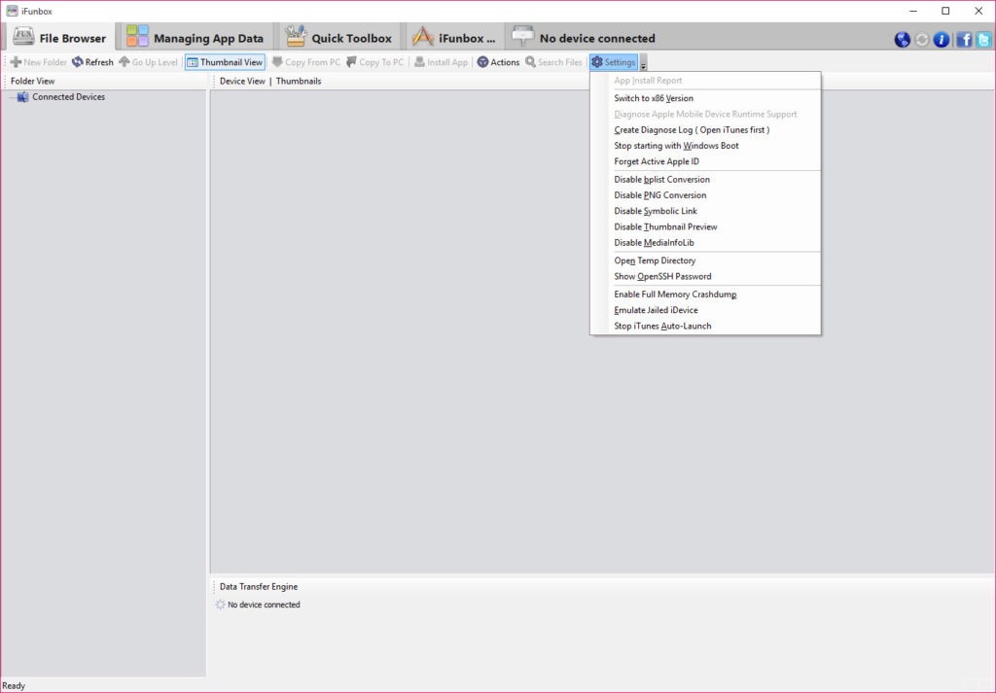Screen dimensions: 996x693
Task: Open the blue info about icon
Action: tap(942, 39)
